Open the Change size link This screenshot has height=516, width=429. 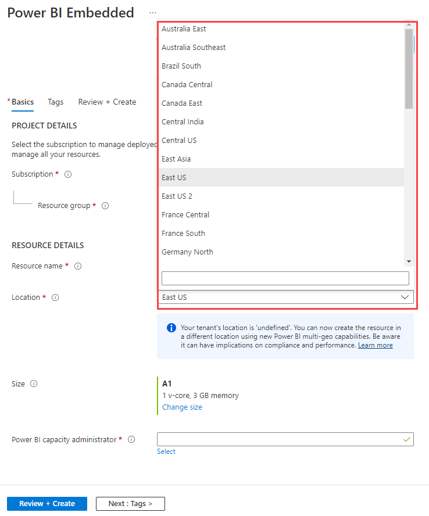[182, 407]
